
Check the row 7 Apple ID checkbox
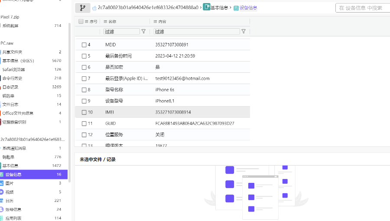pyautogui.click(x=84, y=78)
